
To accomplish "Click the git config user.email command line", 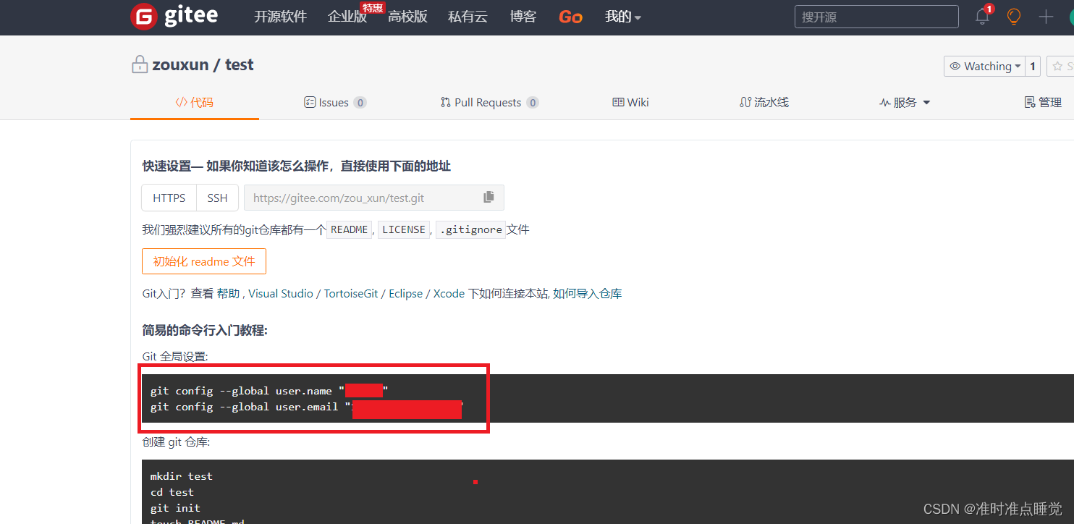I will coord(307,407).
